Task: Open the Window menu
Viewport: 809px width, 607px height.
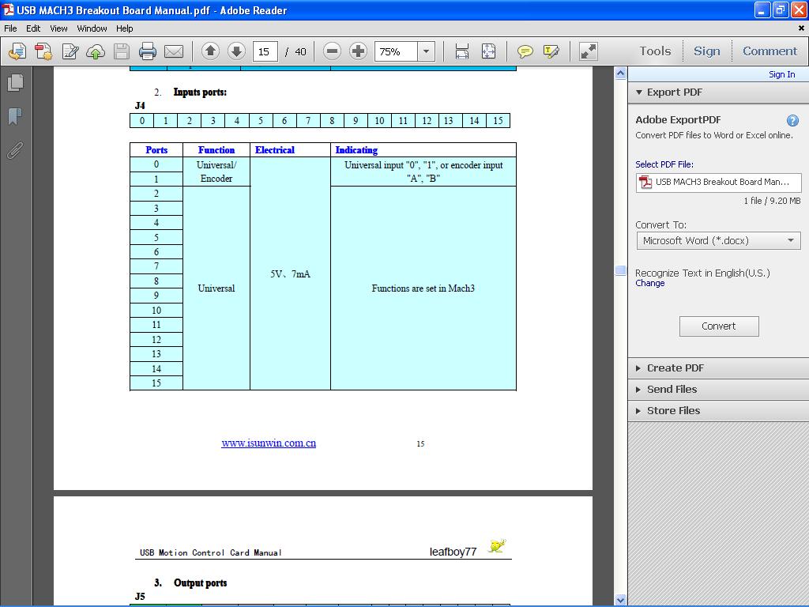Action: click(x=92, y=28)
